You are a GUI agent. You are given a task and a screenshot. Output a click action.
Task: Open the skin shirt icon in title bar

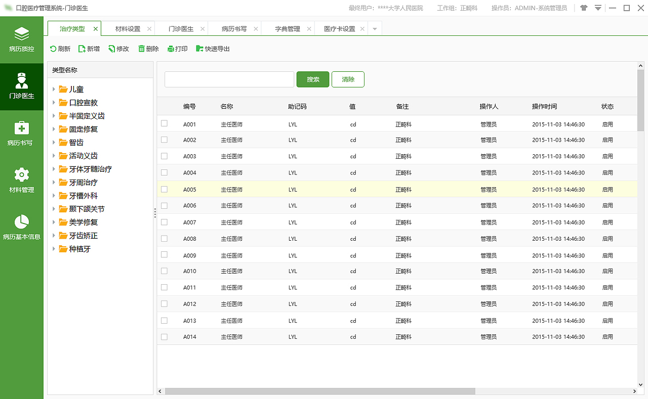pos(584,8)
